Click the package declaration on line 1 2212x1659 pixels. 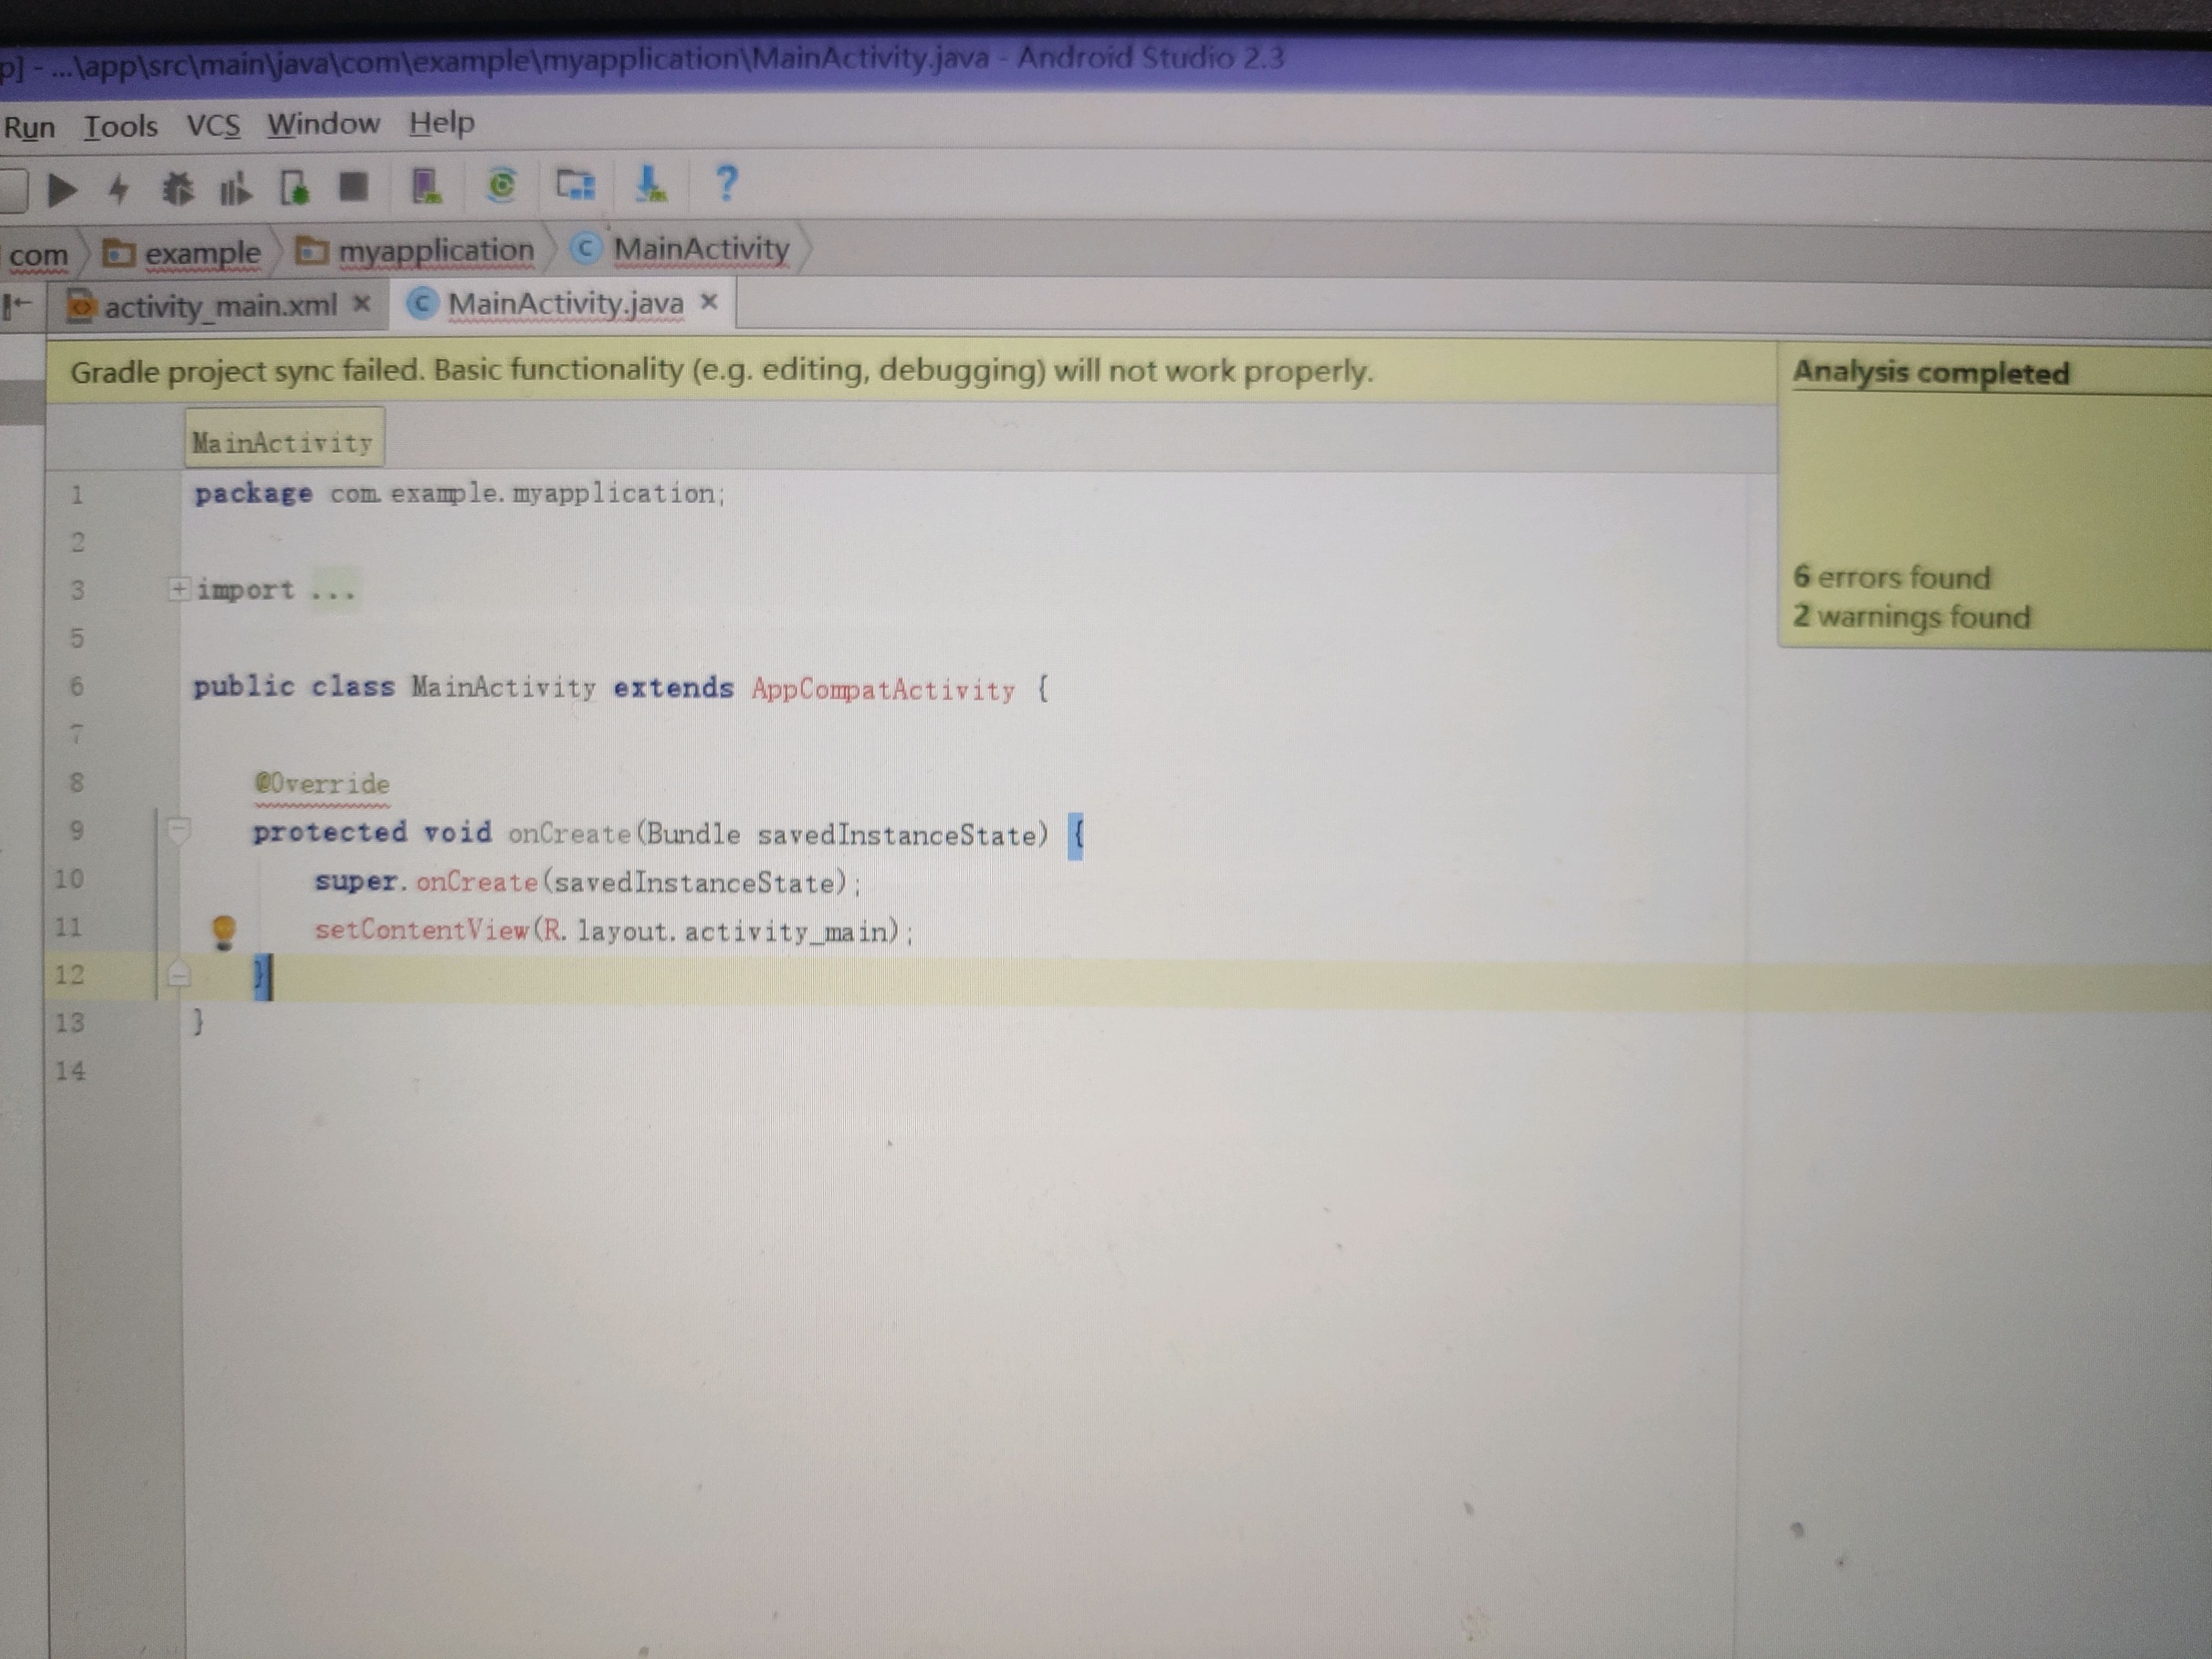tap(459, 493)
